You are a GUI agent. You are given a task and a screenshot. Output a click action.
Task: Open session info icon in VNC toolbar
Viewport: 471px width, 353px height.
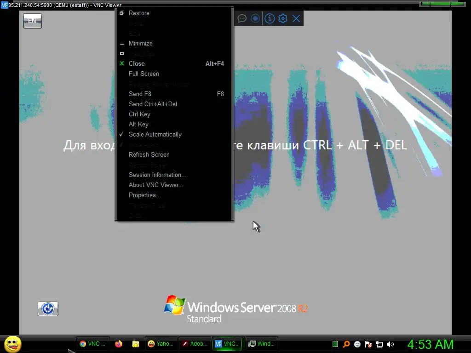click(270, 18)
